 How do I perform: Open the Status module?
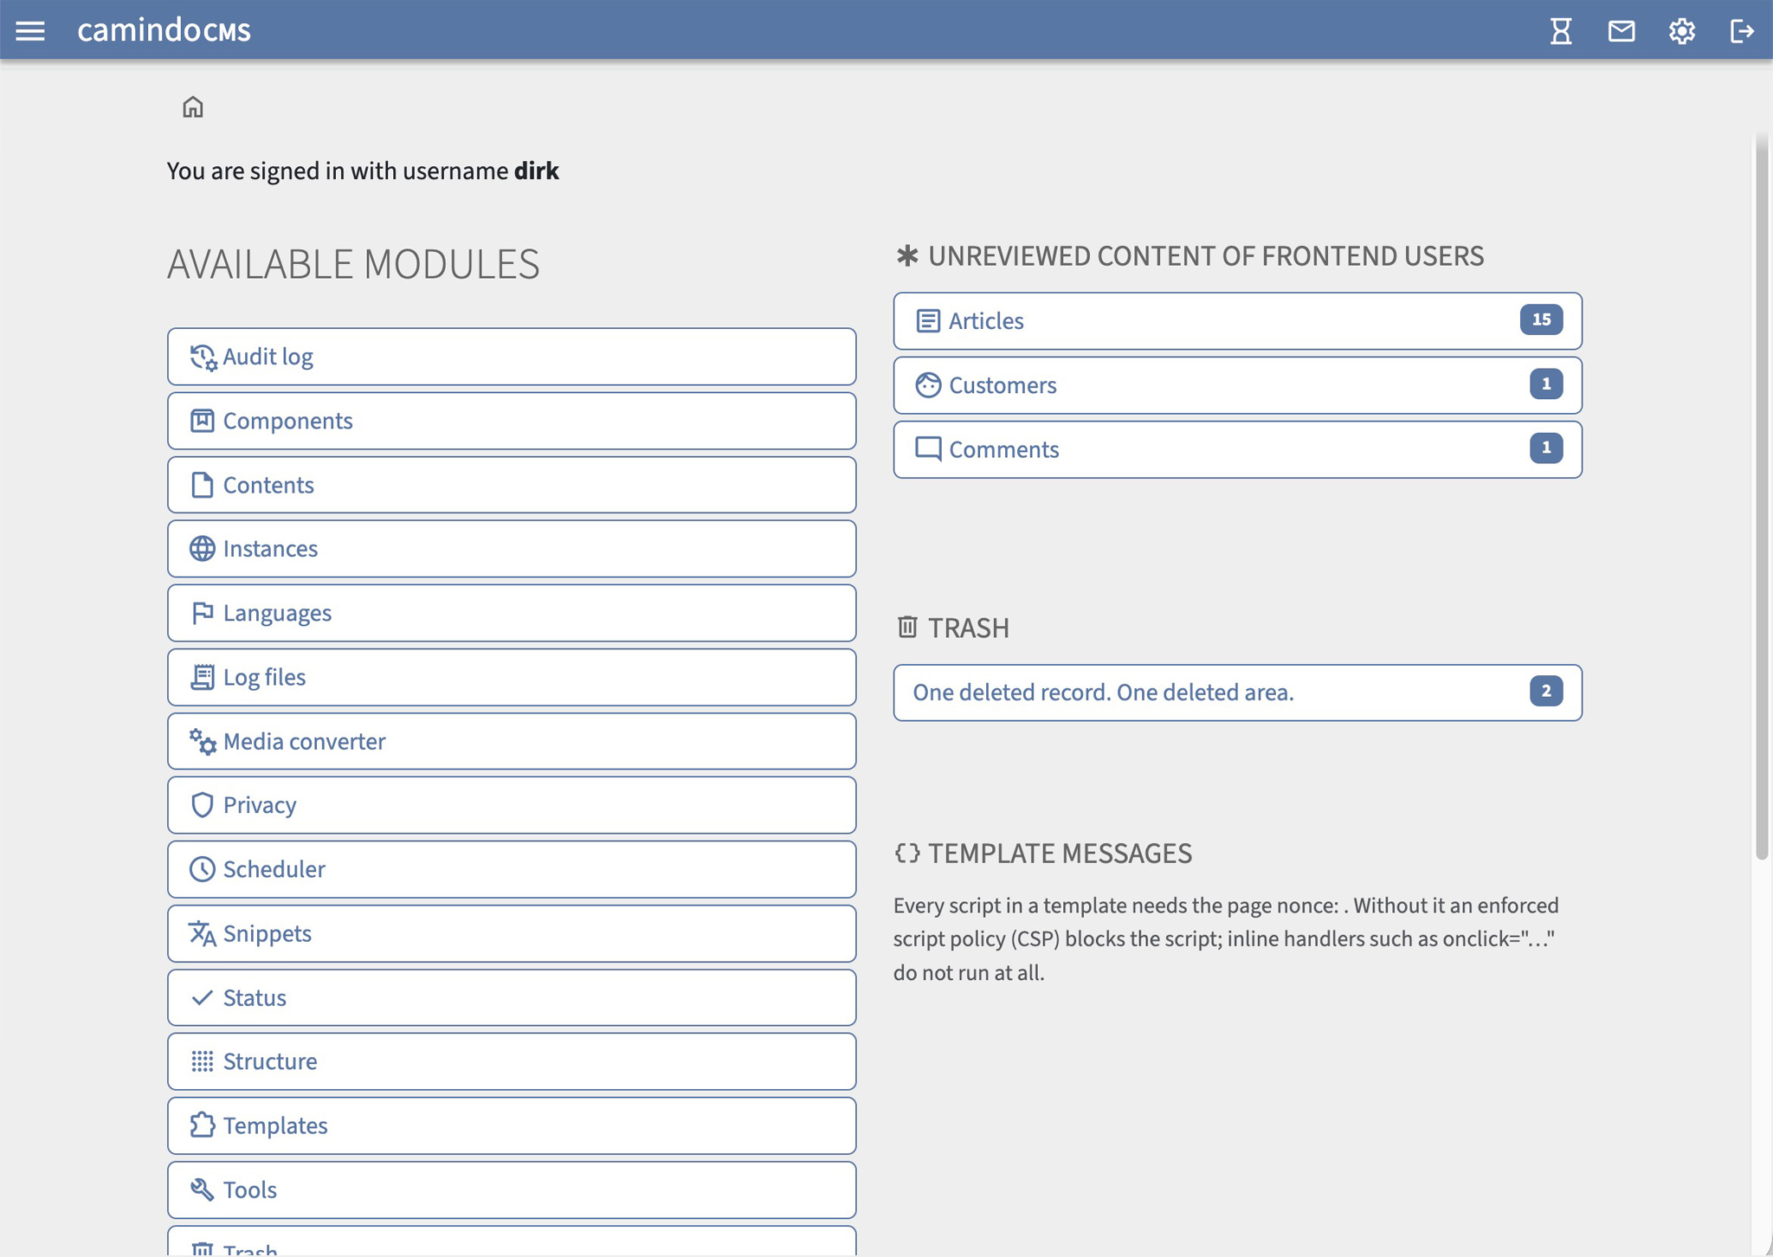[x=512, y=997]
